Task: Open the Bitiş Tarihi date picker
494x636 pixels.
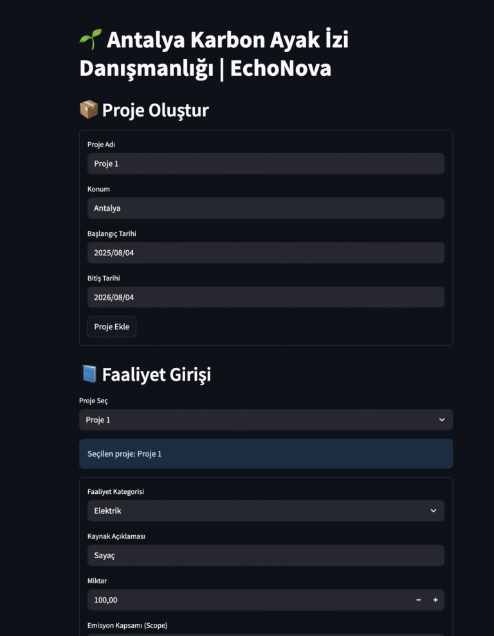Action: (266, 298)
